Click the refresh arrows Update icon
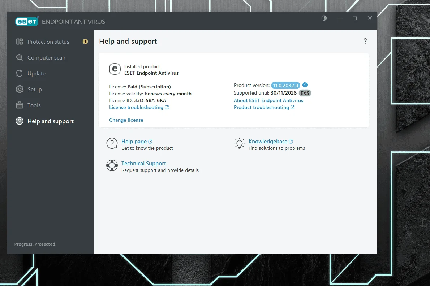 click(x=20, y=73)
